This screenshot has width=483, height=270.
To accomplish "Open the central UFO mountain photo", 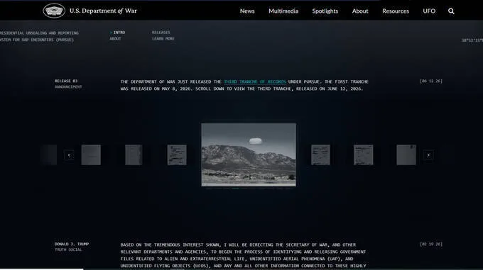I will click(249, 154).
